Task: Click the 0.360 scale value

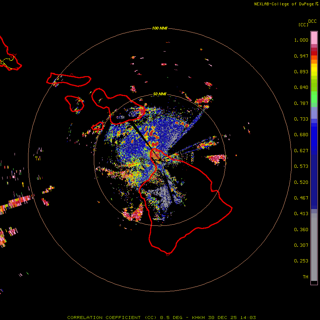Action: [301, 230]
